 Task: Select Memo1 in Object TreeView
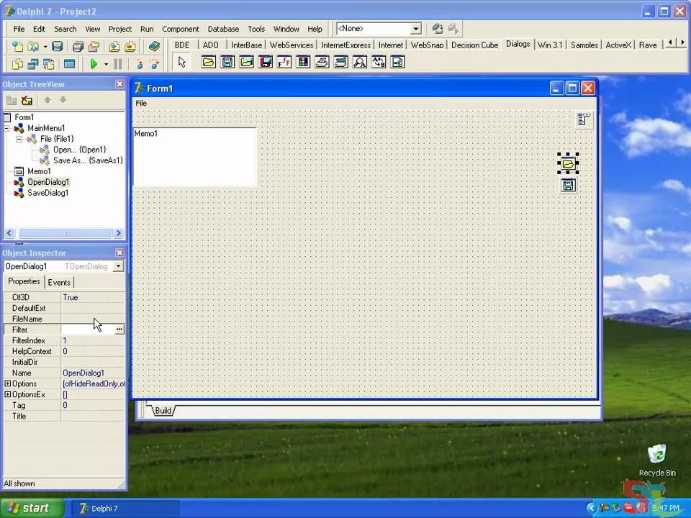click(x=39, y=171)
